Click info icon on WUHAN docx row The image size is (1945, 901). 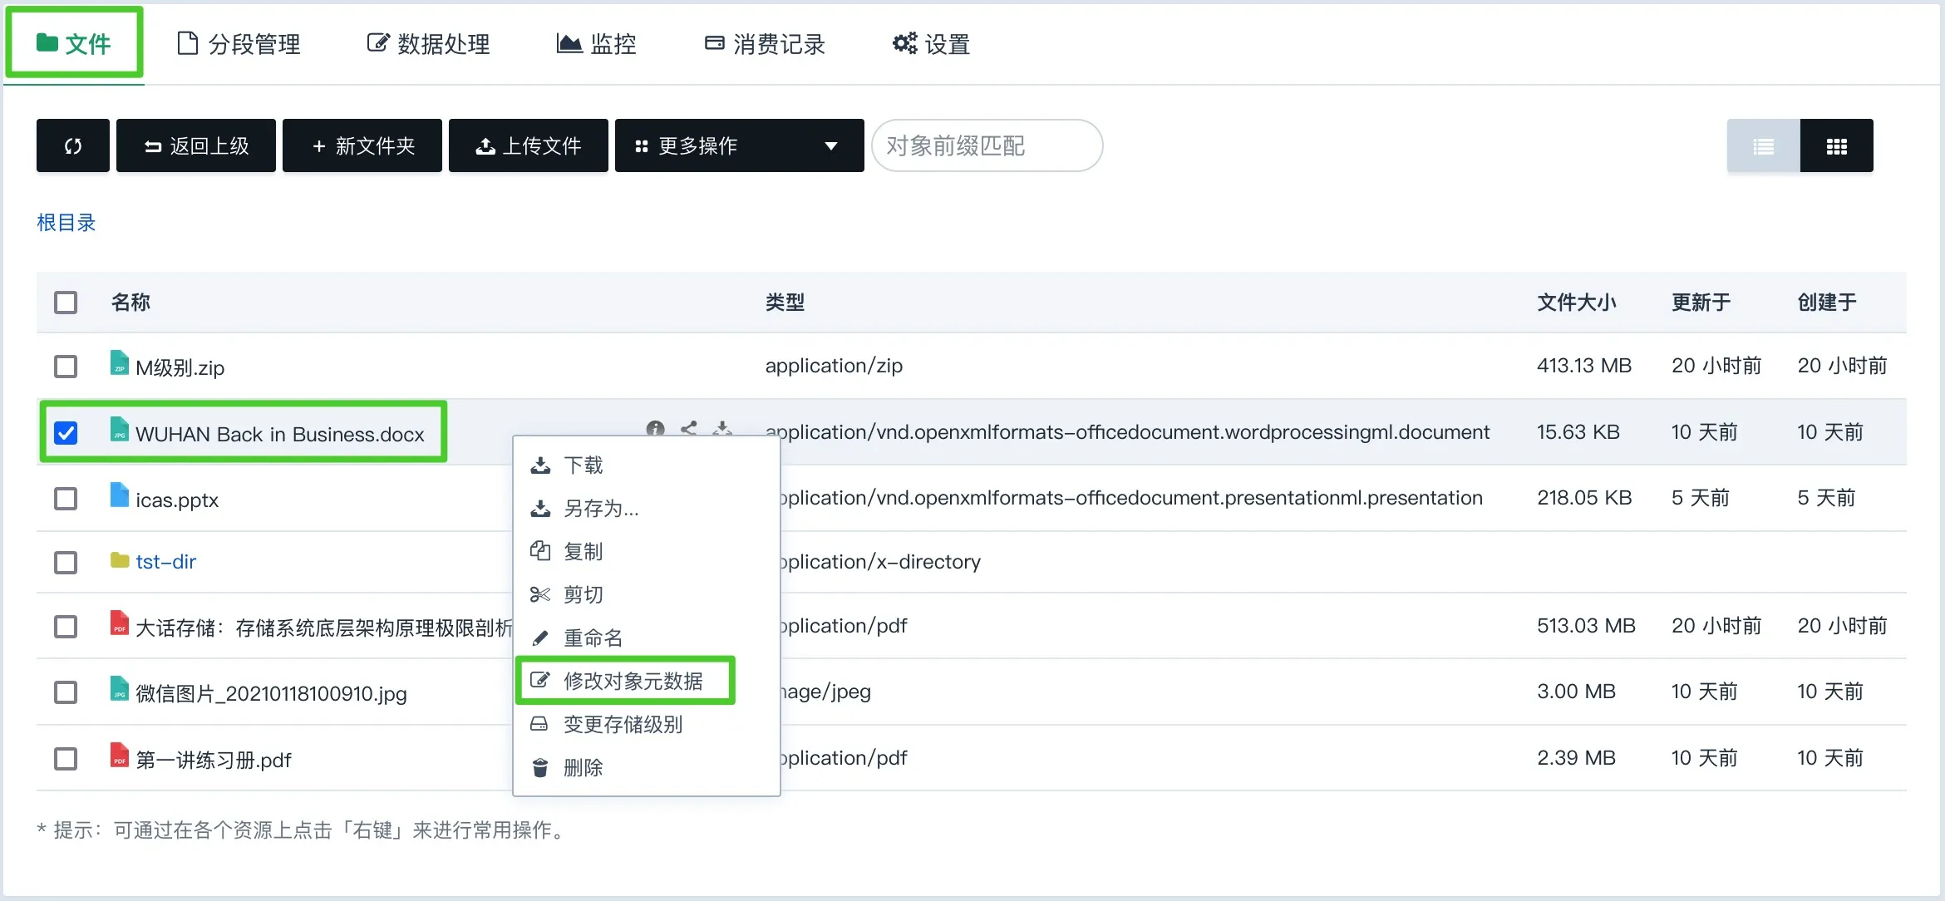pyautogui.click(x=655, y=428)
